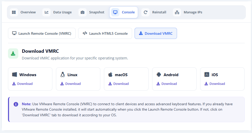Image resolution: width=252 pixels, height=133 pixels.
Task: Click the 'Download VMRC' section heading
Action: 40,51
